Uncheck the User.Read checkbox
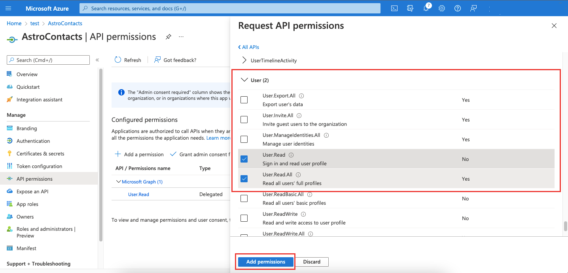This screenshot has width=568, height=273. [244, 159]
